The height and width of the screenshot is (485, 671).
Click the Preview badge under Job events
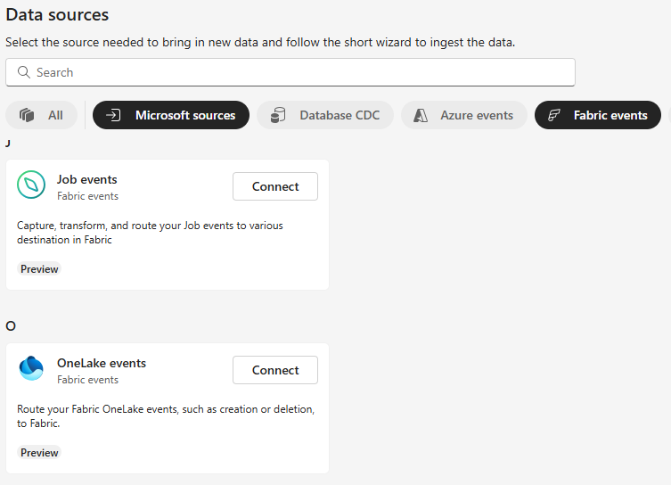pyautogui.click(x=39, y=269)
